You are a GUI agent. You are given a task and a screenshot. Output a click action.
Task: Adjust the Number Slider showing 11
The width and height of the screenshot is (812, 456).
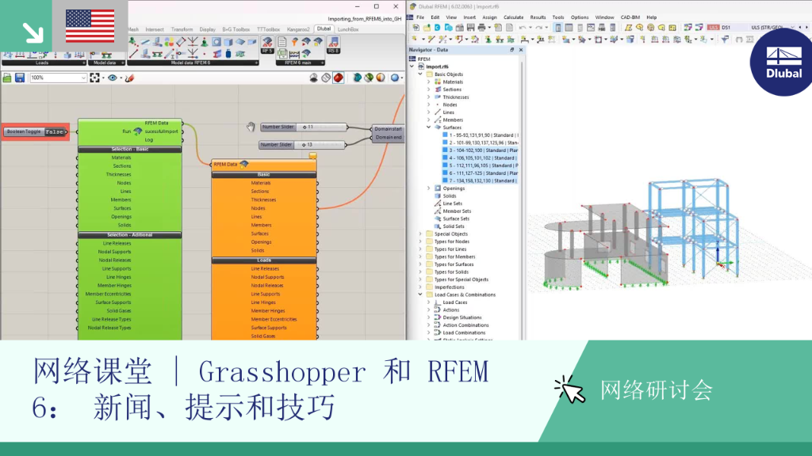tap(304, 127)
